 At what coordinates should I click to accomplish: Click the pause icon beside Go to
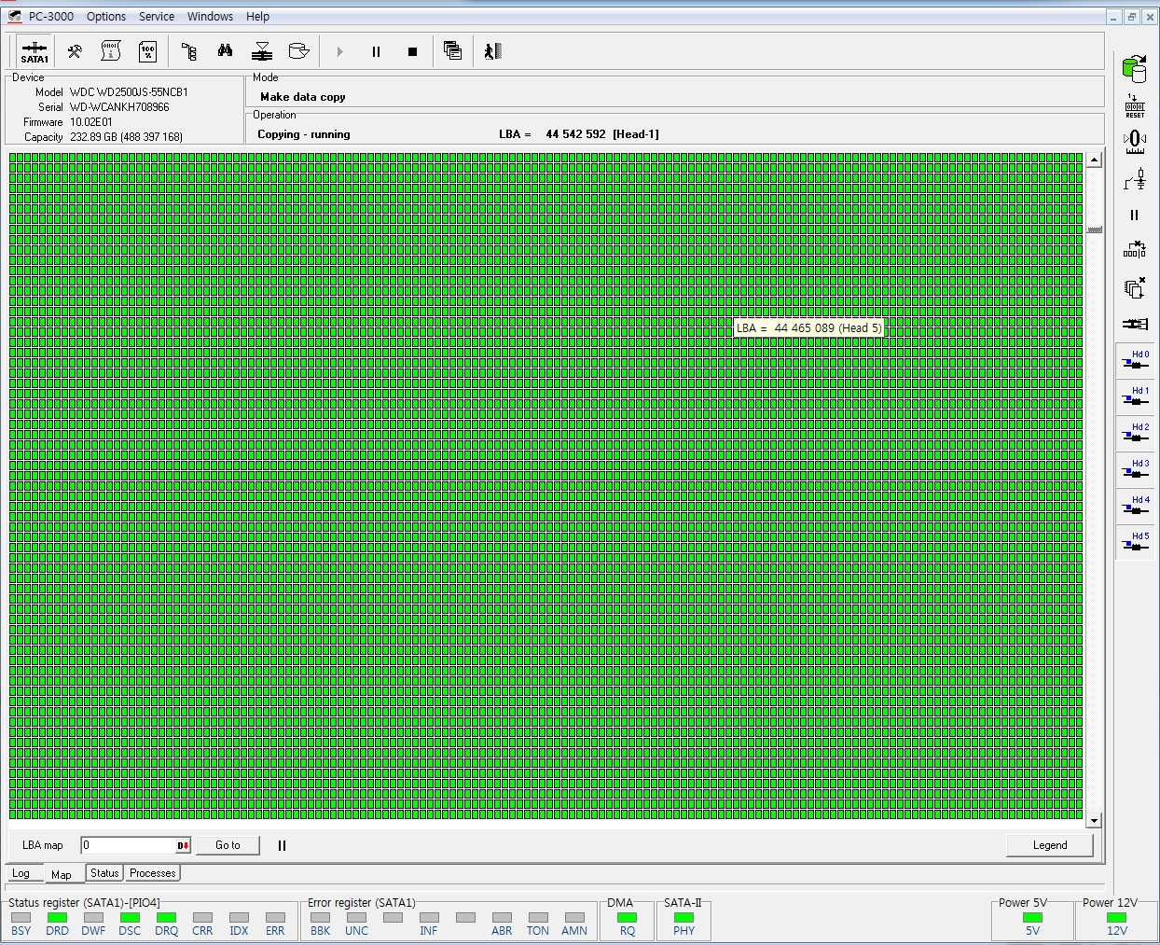[x=282, y=845]
